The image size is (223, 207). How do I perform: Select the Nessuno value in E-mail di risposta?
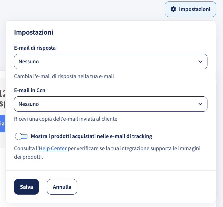[x=29, y=62]
